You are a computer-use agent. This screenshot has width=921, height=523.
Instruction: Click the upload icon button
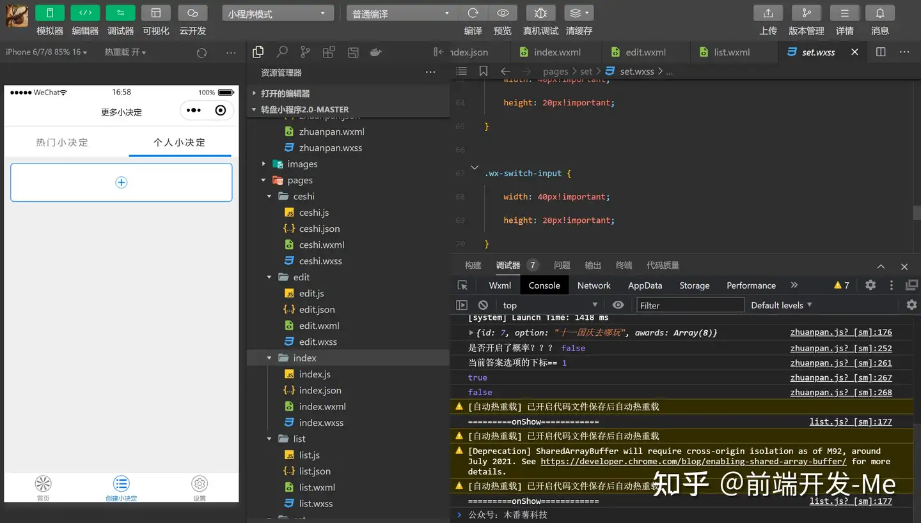768,13
